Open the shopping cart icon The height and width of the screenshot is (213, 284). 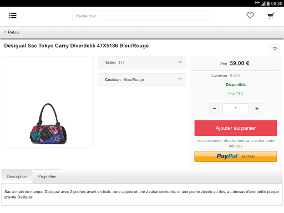click(x=271, y=16)
